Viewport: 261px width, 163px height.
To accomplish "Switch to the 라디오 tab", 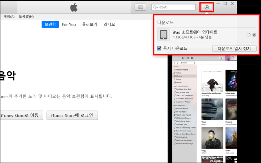I will [109, 24].
